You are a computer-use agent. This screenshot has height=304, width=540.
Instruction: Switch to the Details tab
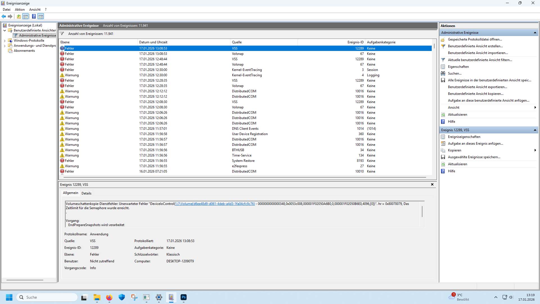[x=86, y=193]
